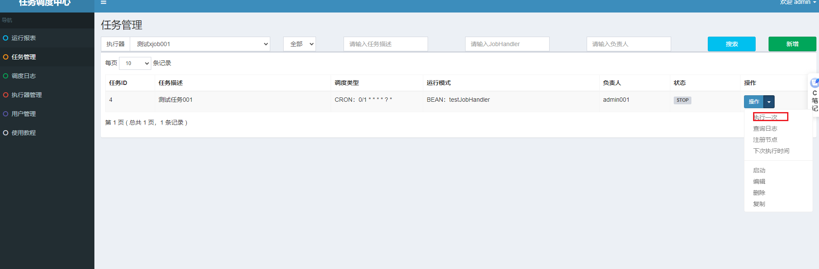Open the 全部 status filter dropdown
This screenshot has width=819, height=269.
(300, 44)
